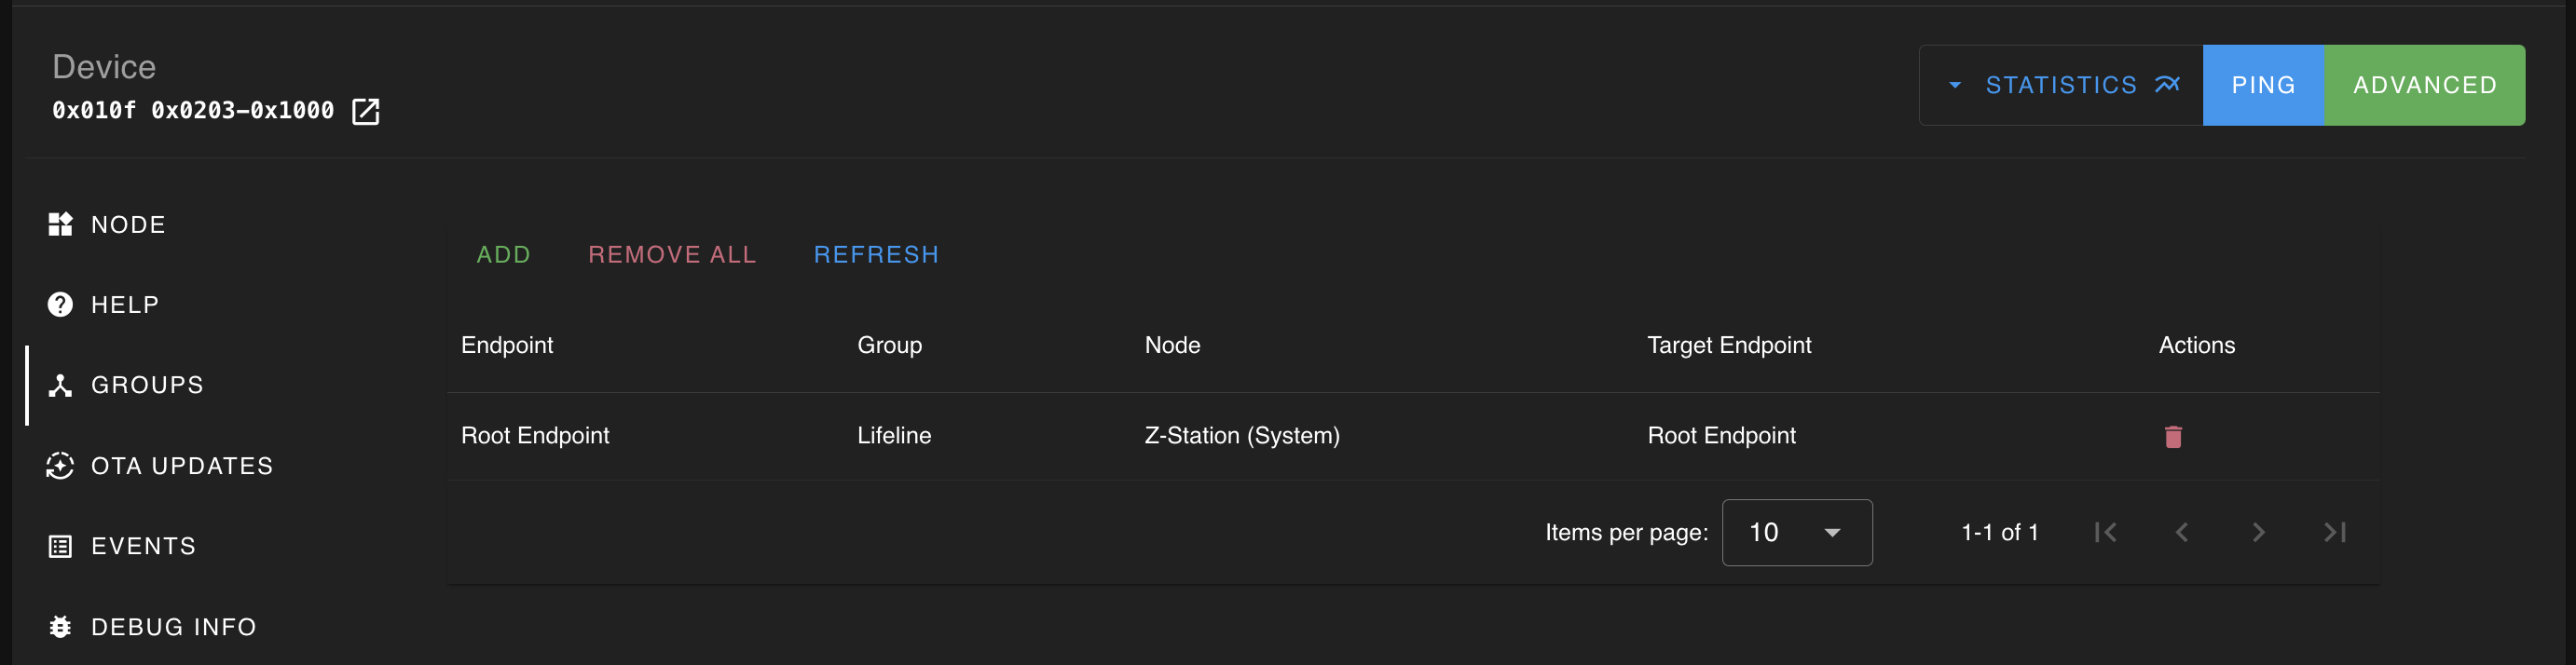Refresh the associations list
Image resolution: width=2576 pixels, height=665 pixels.
click(x=876, y=254)
